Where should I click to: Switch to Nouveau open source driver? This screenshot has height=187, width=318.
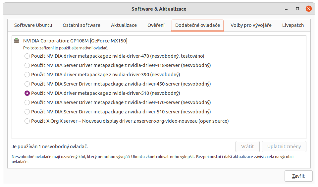[x=27, y=121]
